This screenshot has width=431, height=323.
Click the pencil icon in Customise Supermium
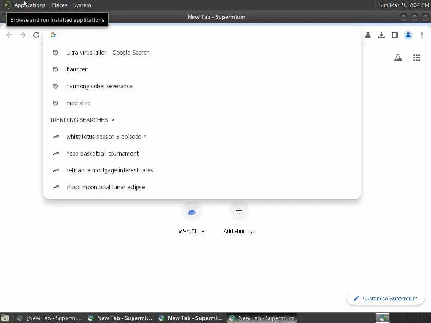click(356, 298)
